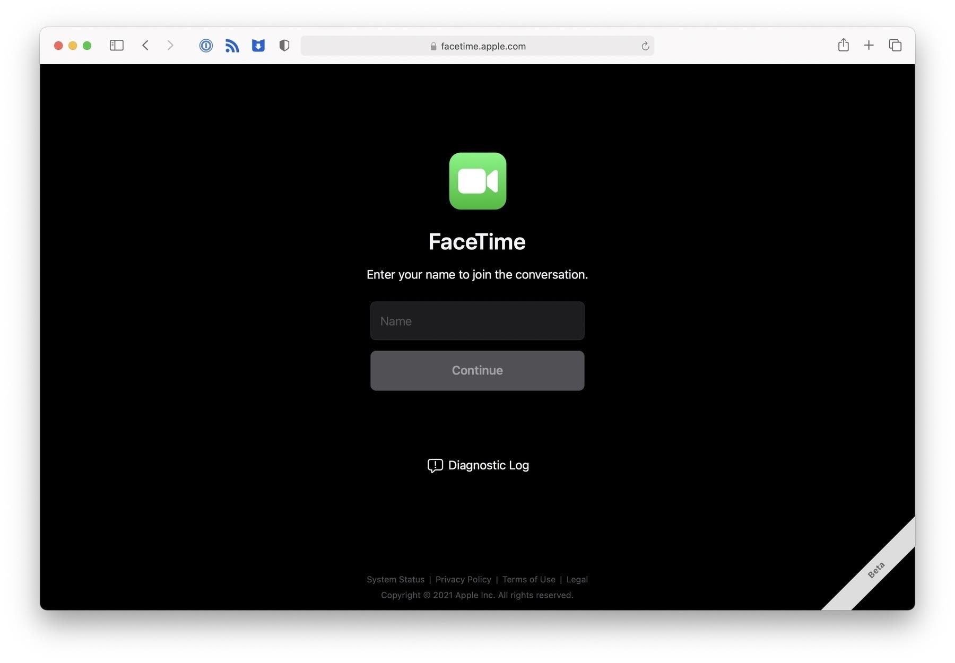Go back to previous page
The image size is (955, 663).
pyautogui.click(x=145, y=46)
